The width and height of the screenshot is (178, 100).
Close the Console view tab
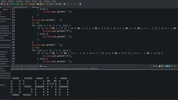click(x=48, y=66)
